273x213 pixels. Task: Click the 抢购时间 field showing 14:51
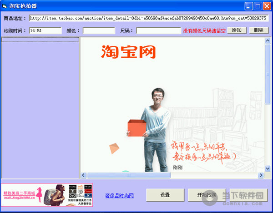pyautogui.click(x=45, y=30)
